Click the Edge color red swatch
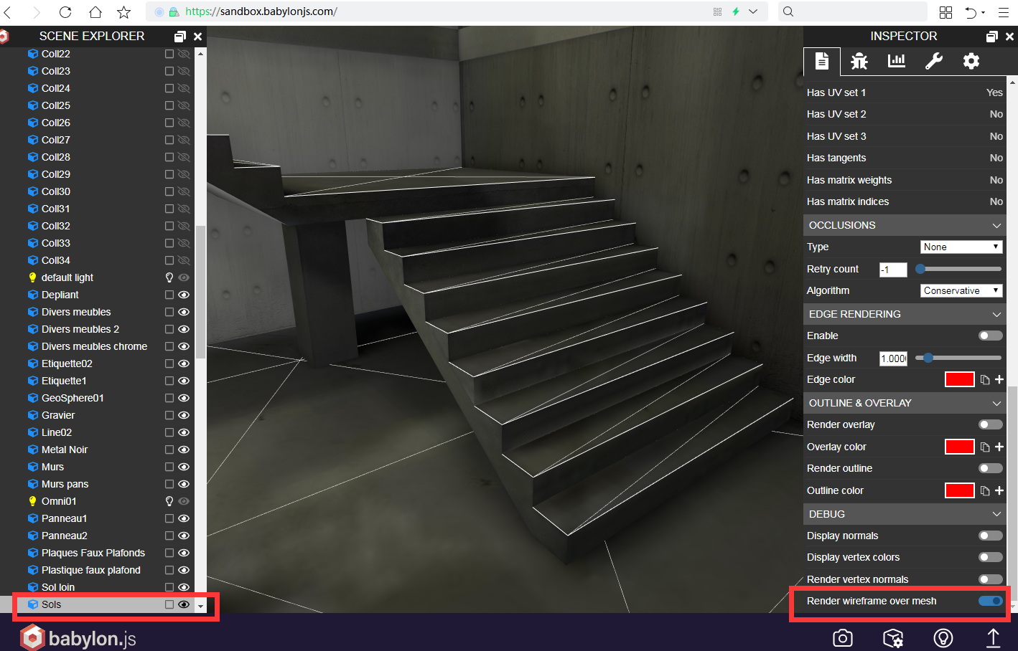Image resolution: width=1018 pixels, height=651 pixels. 959,379
